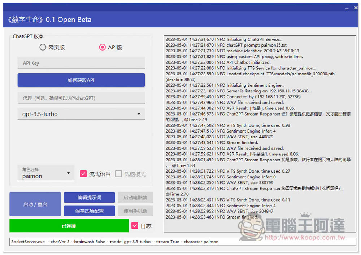Image resolution: width=361 pixels, height=255 pixels.
Task: Click the log line '14:27:48,541 INFO Stream finished.'
Action: pos(212,143)
